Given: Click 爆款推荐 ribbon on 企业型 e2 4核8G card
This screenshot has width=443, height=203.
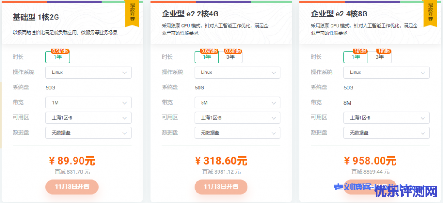Looking at the screenshot, I should click(x=430, y=13).
